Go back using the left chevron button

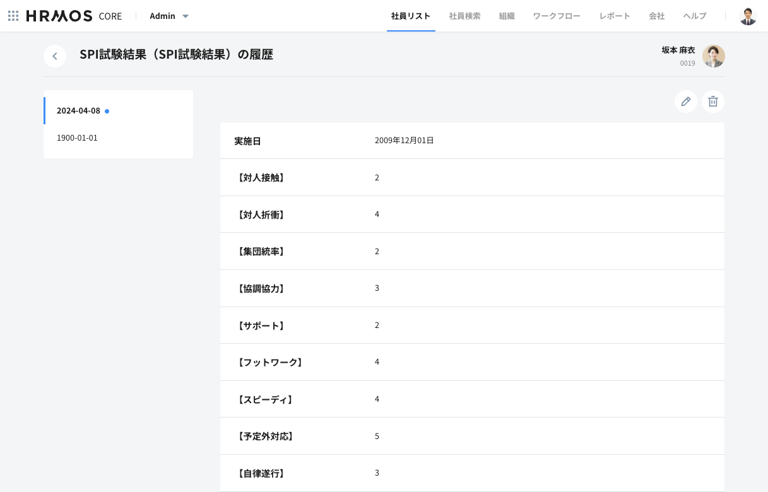[x=55, y=56]
